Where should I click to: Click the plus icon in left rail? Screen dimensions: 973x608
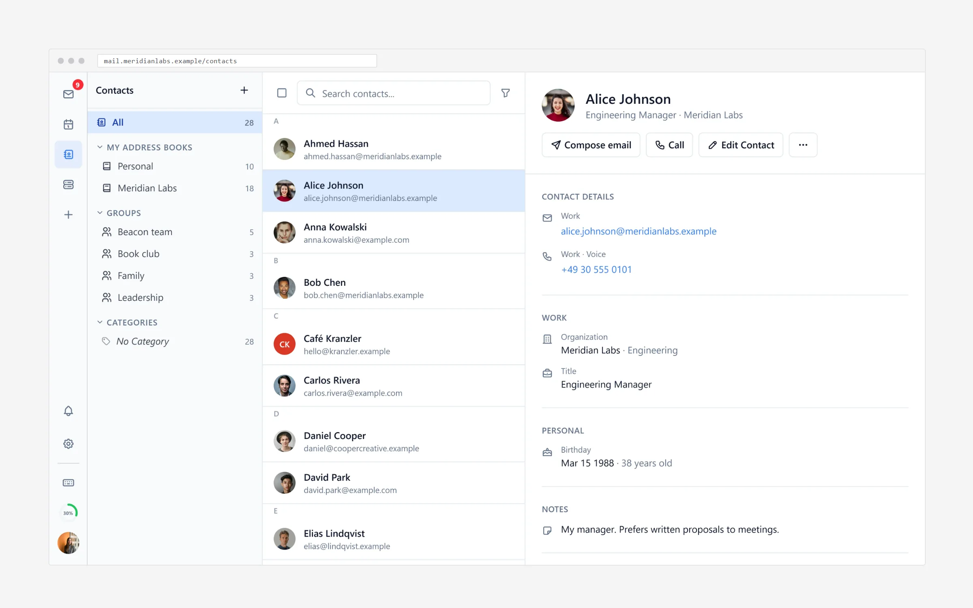[x=69, y=214]
